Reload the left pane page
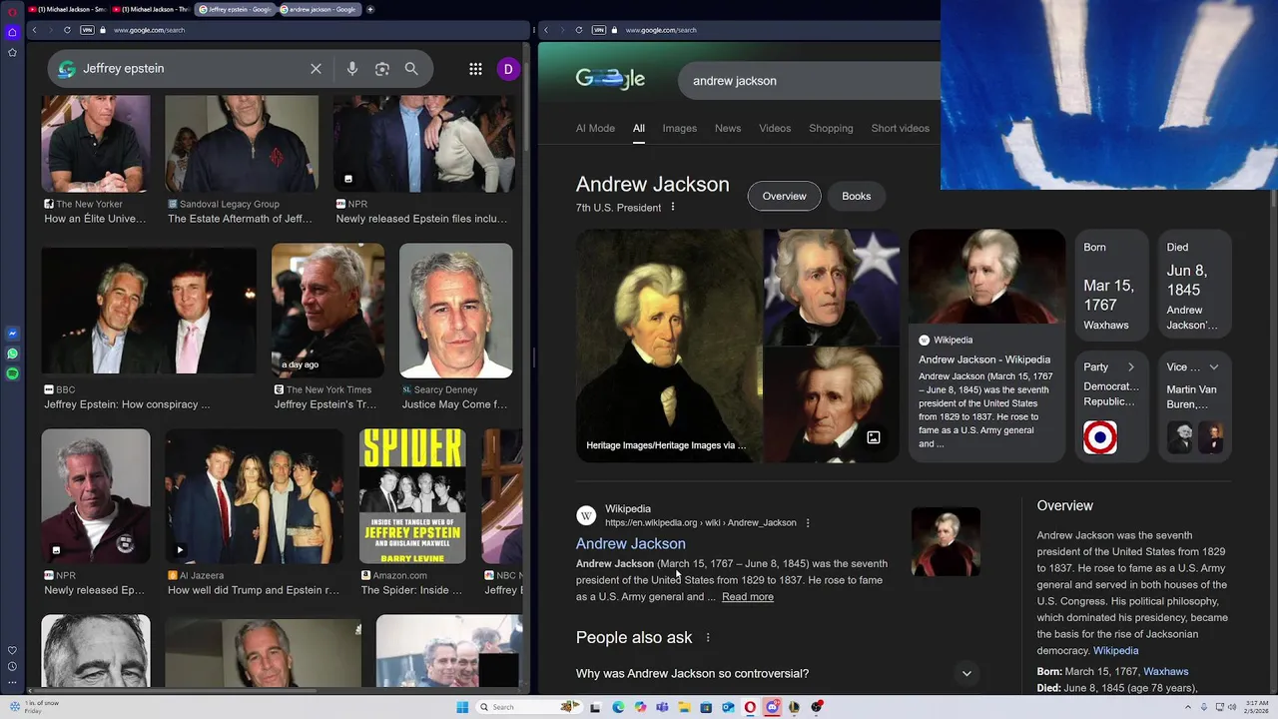The height and width of the screenshot is (719, 1278). click(x=67, y=30)
